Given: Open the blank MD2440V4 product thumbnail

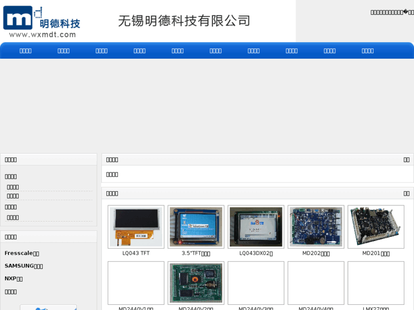Looking at the screenshot, I should click(x=316, y=283).
